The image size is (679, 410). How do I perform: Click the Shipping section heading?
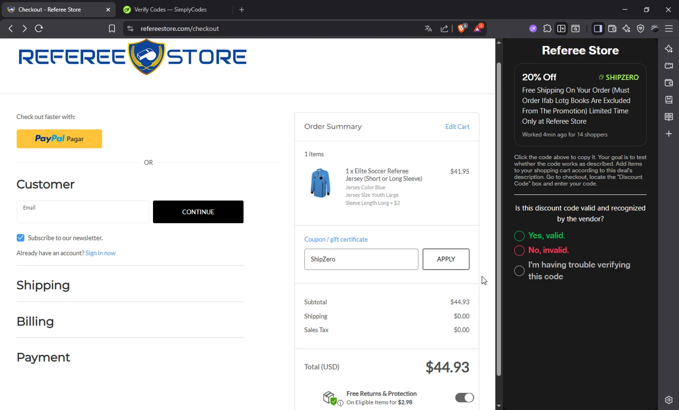pos(43,285)
